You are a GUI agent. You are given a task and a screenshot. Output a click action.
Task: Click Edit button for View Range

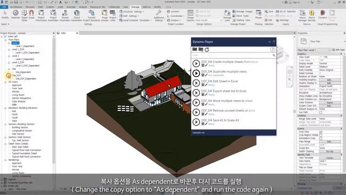[330, 142]
